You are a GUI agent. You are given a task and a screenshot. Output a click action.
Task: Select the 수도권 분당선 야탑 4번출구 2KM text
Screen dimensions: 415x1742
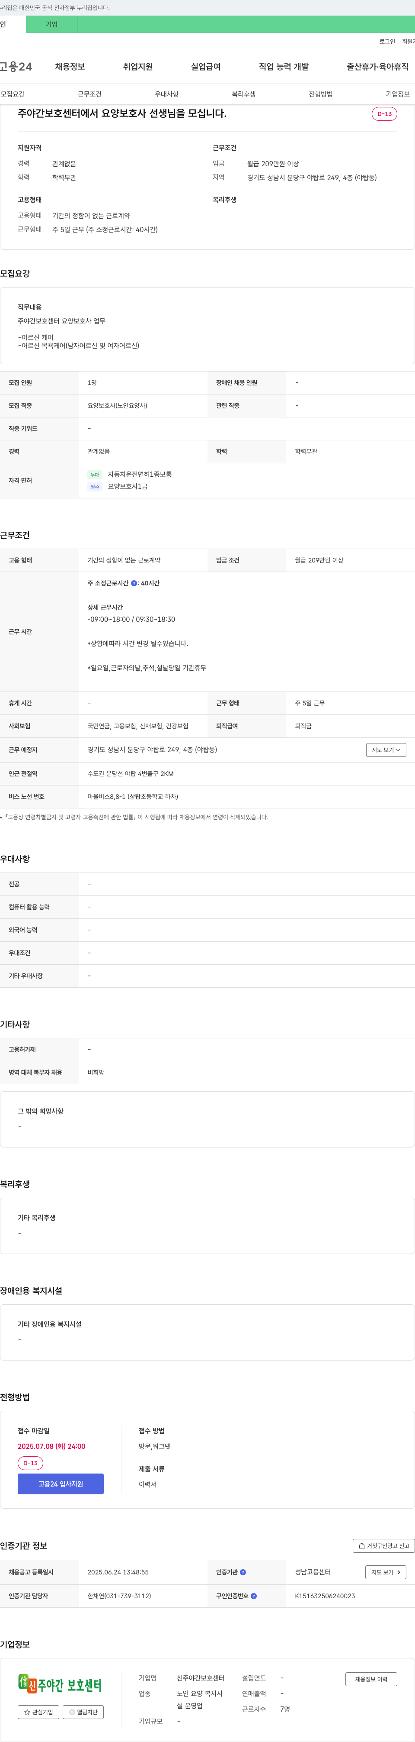(130, 774)
